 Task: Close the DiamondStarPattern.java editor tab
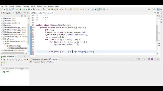tap(52, 13)
